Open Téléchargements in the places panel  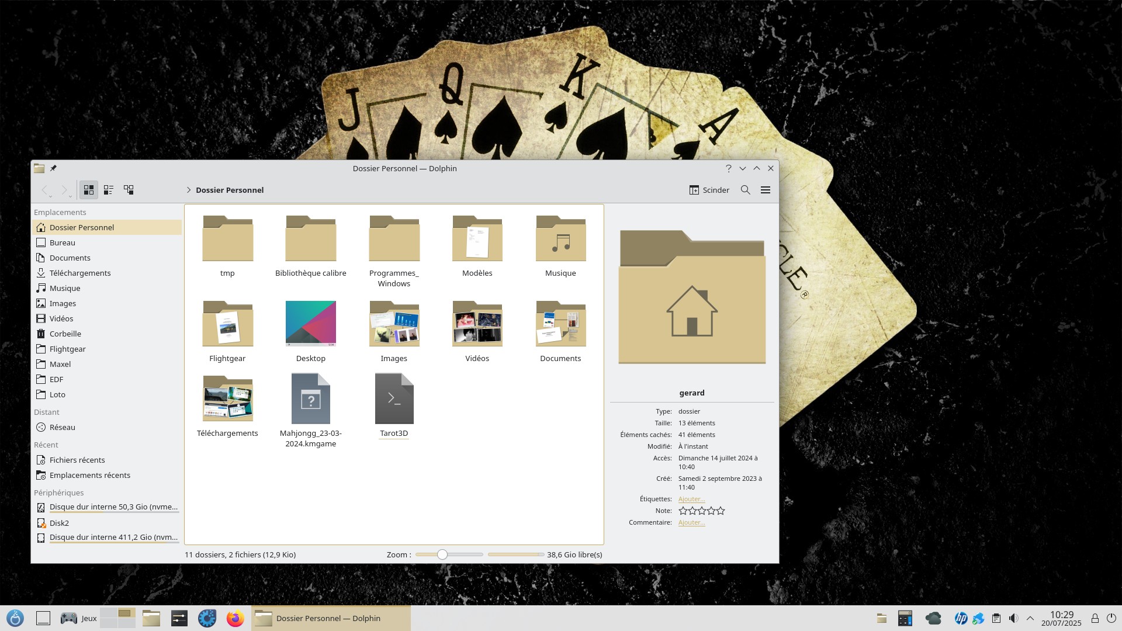click(x=108, y=273)
